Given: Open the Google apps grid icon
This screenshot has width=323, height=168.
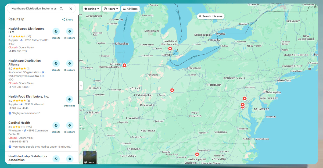Looking at the screenshot, I should coord(316,8).
